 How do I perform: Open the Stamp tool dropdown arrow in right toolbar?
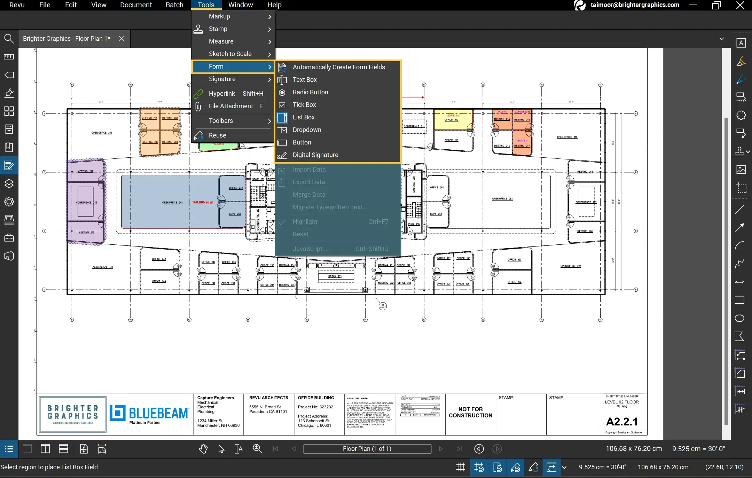[748, 152]
